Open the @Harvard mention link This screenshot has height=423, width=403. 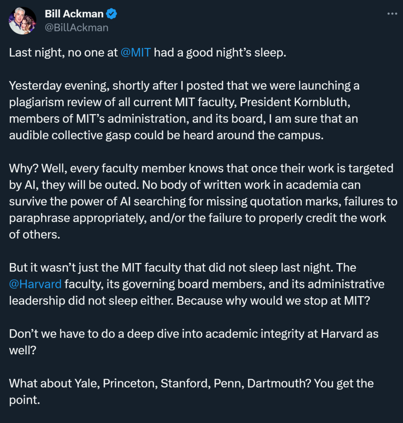[x=35, y=284]
